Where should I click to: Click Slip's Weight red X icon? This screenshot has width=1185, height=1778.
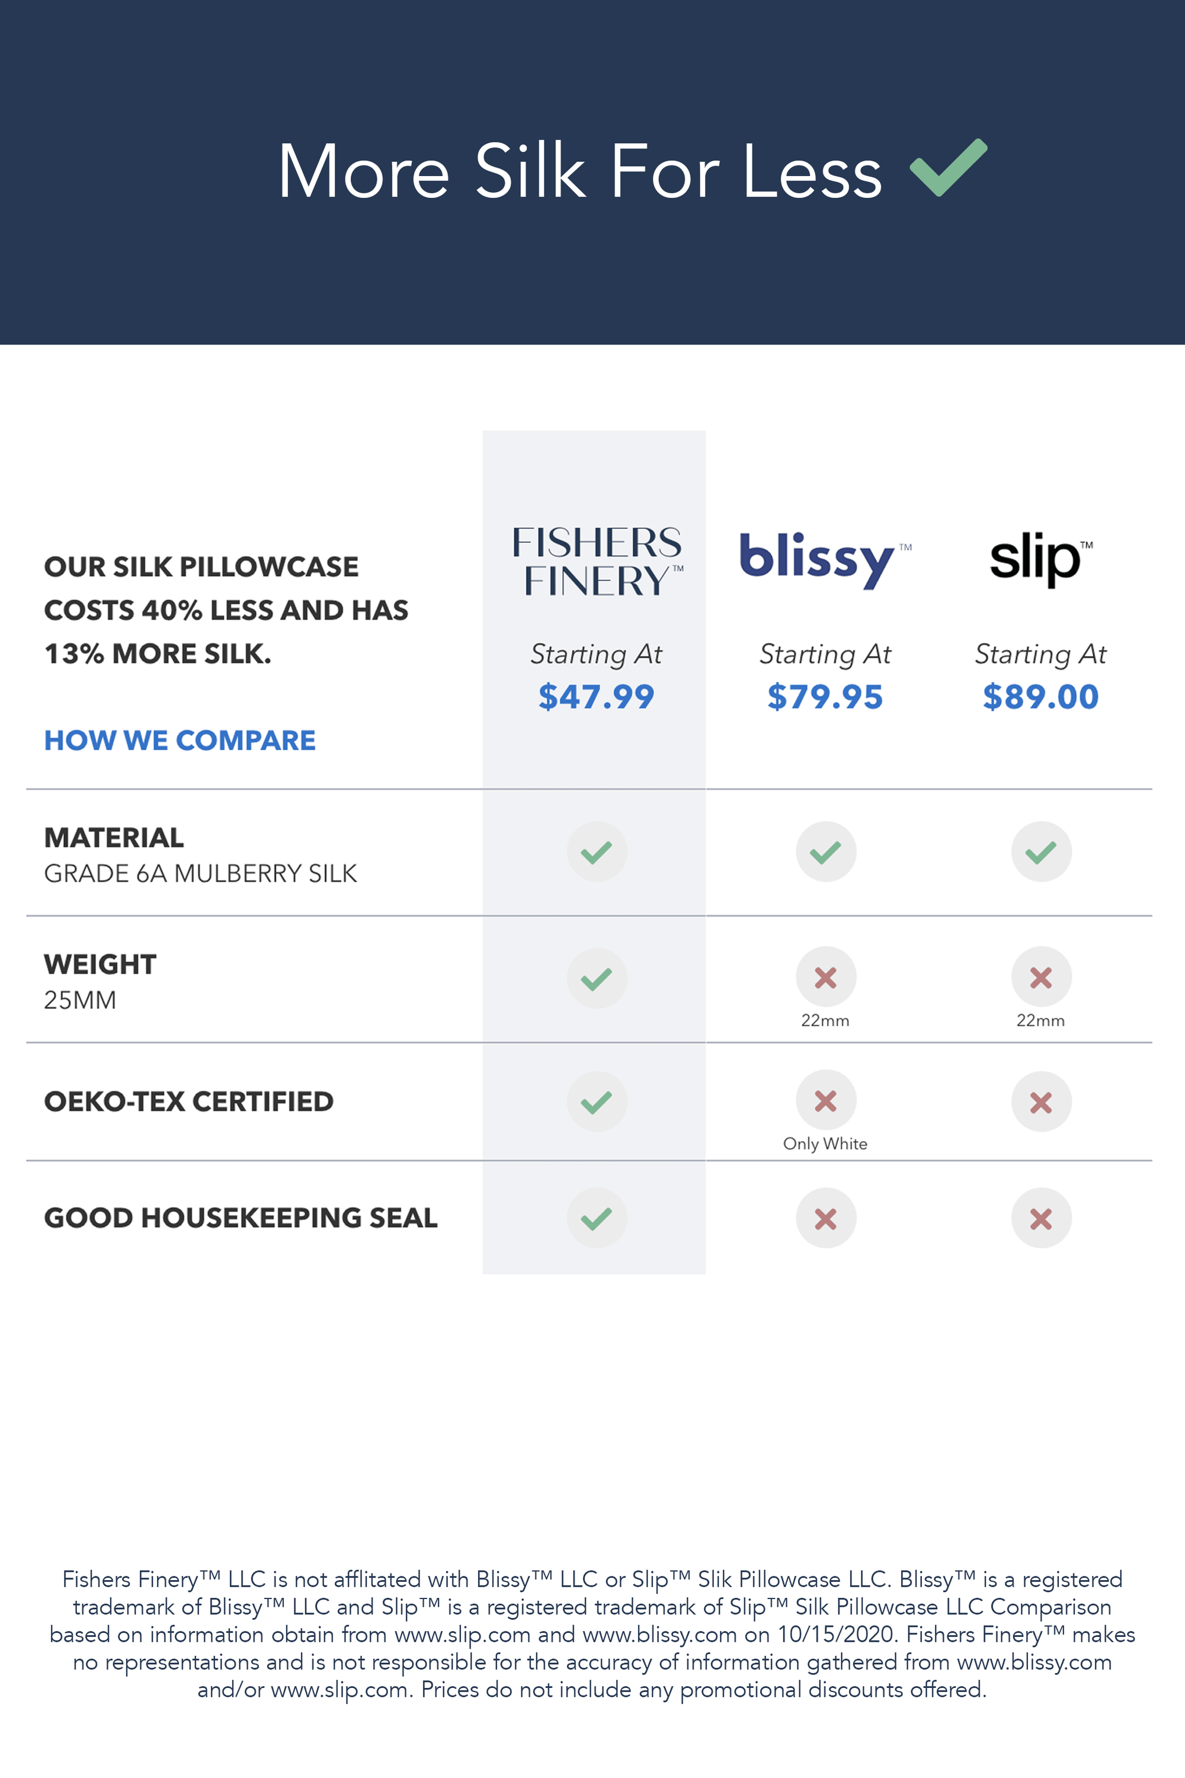[x=1040, y=977]
